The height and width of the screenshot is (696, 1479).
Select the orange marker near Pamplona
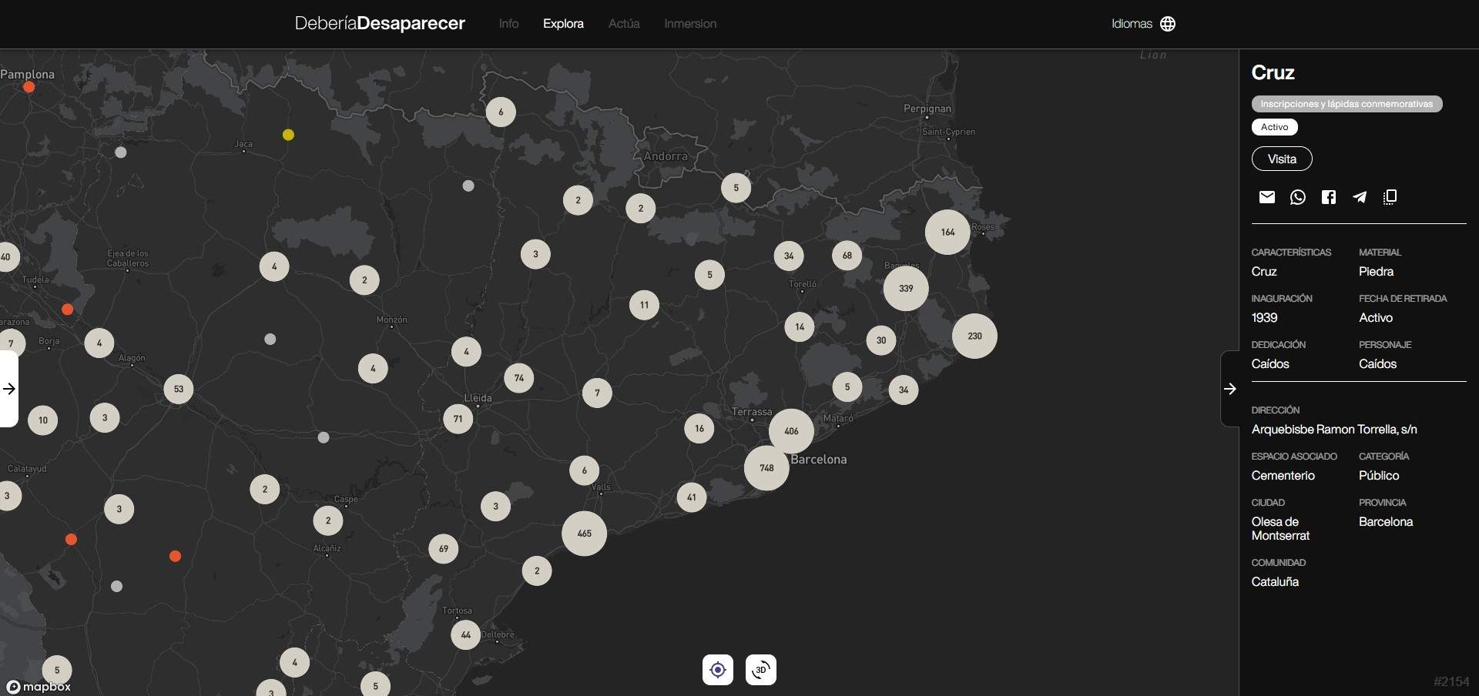click(x=29, y=87)
